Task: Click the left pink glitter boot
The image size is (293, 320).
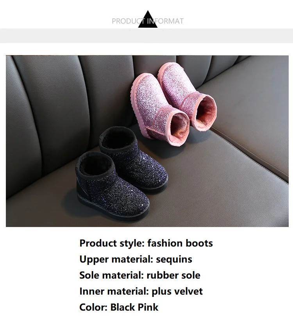Action: pos(160,110)
